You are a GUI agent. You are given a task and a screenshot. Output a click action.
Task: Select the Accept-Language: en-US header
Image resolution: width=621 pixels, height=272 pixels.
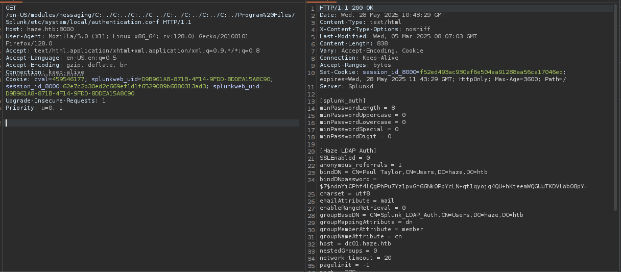[61, 58]
